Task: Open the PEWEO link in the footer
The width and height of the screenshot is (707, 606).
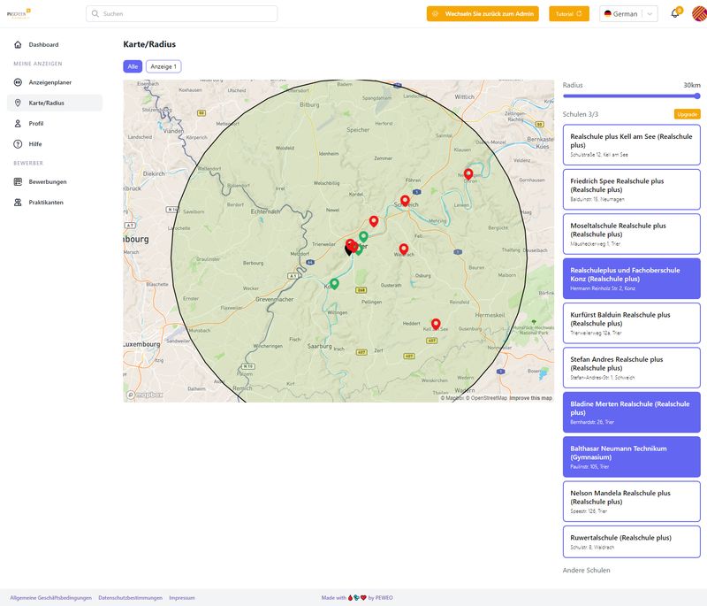Action: pyautogui.click(x=384, y=598)
